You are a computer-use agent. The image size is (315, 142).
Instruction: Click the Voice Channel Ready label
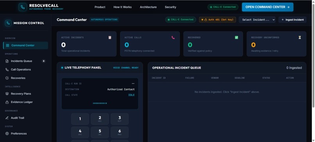126,68
